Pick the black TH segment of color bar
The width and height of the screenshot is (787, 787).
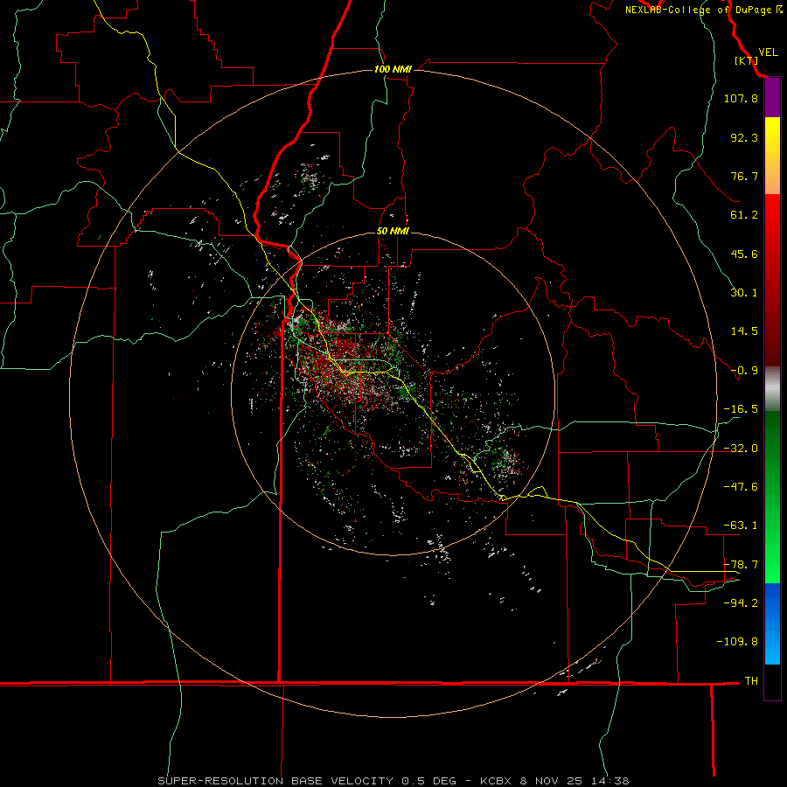pos(772,681)
